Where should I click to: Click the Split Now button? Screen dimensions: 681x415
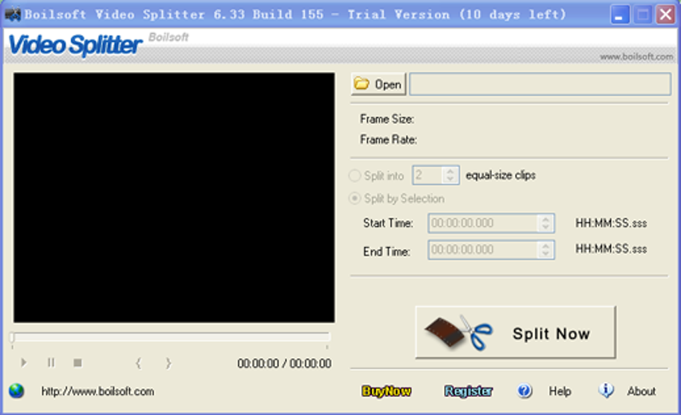[x=515, y=332]
